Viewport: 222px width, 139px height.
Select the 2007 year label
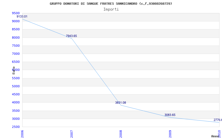[x=72, y=134]
